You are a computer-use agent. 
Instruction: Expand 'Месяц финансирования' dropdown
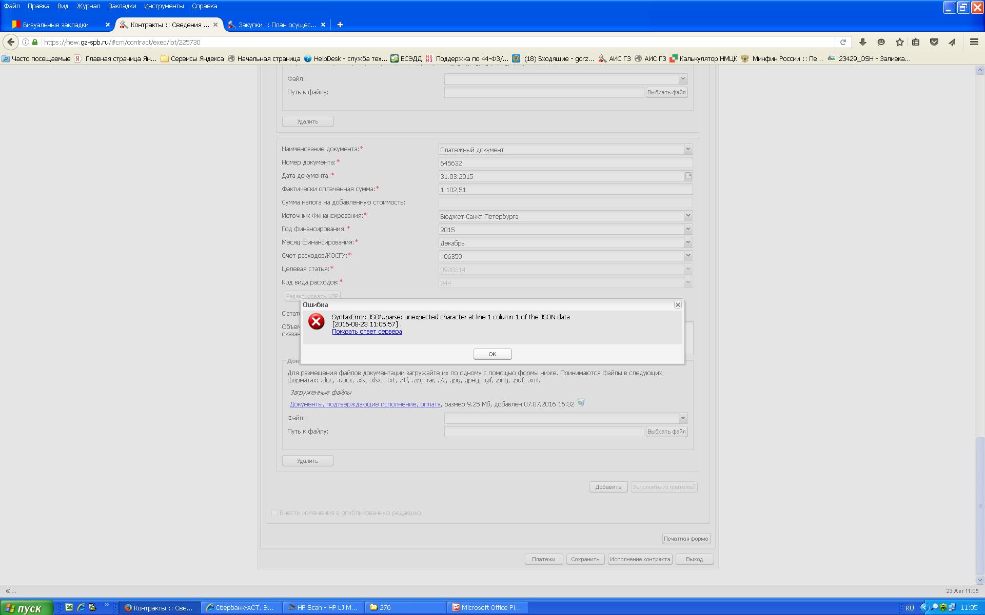coord(687,242)
